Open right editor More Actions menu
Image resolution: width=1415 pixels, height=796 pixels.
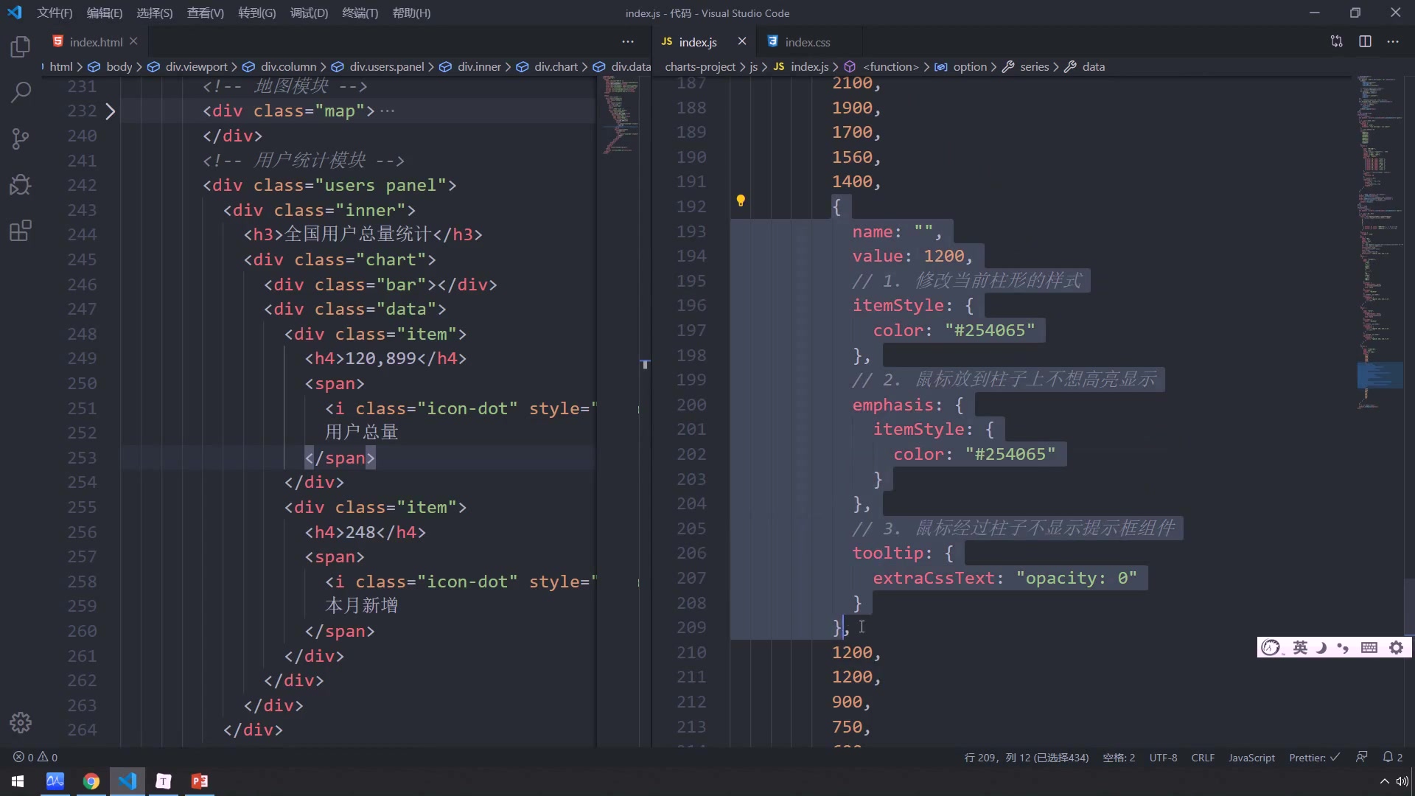(x=1392, y=41)
